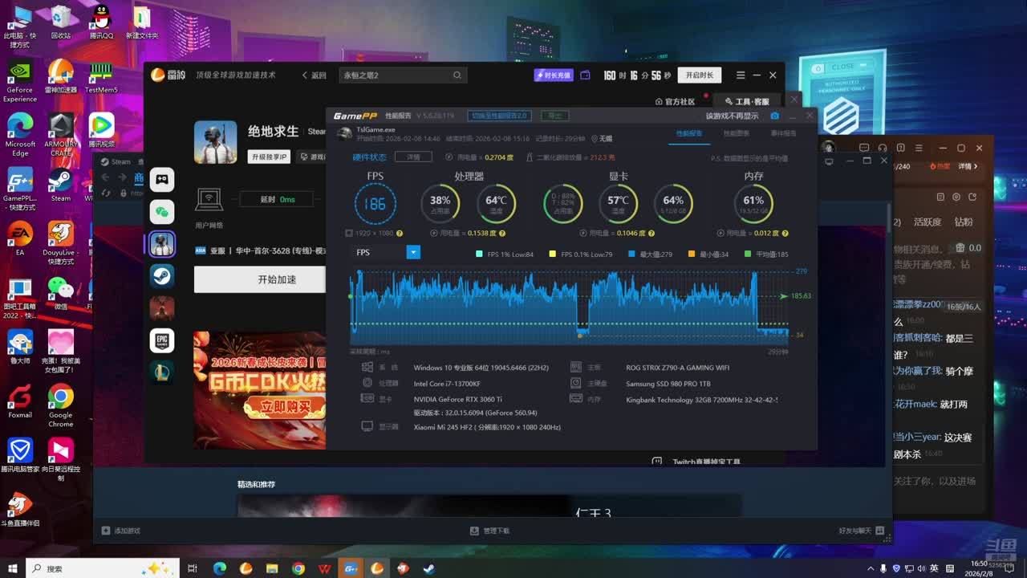Click the 导出 export button in GamePP

point(554,116)
